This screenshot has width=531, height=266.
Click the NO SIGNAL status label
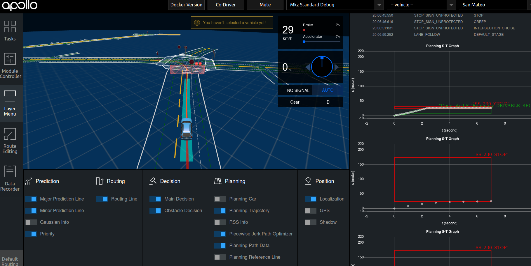point(298,91)
